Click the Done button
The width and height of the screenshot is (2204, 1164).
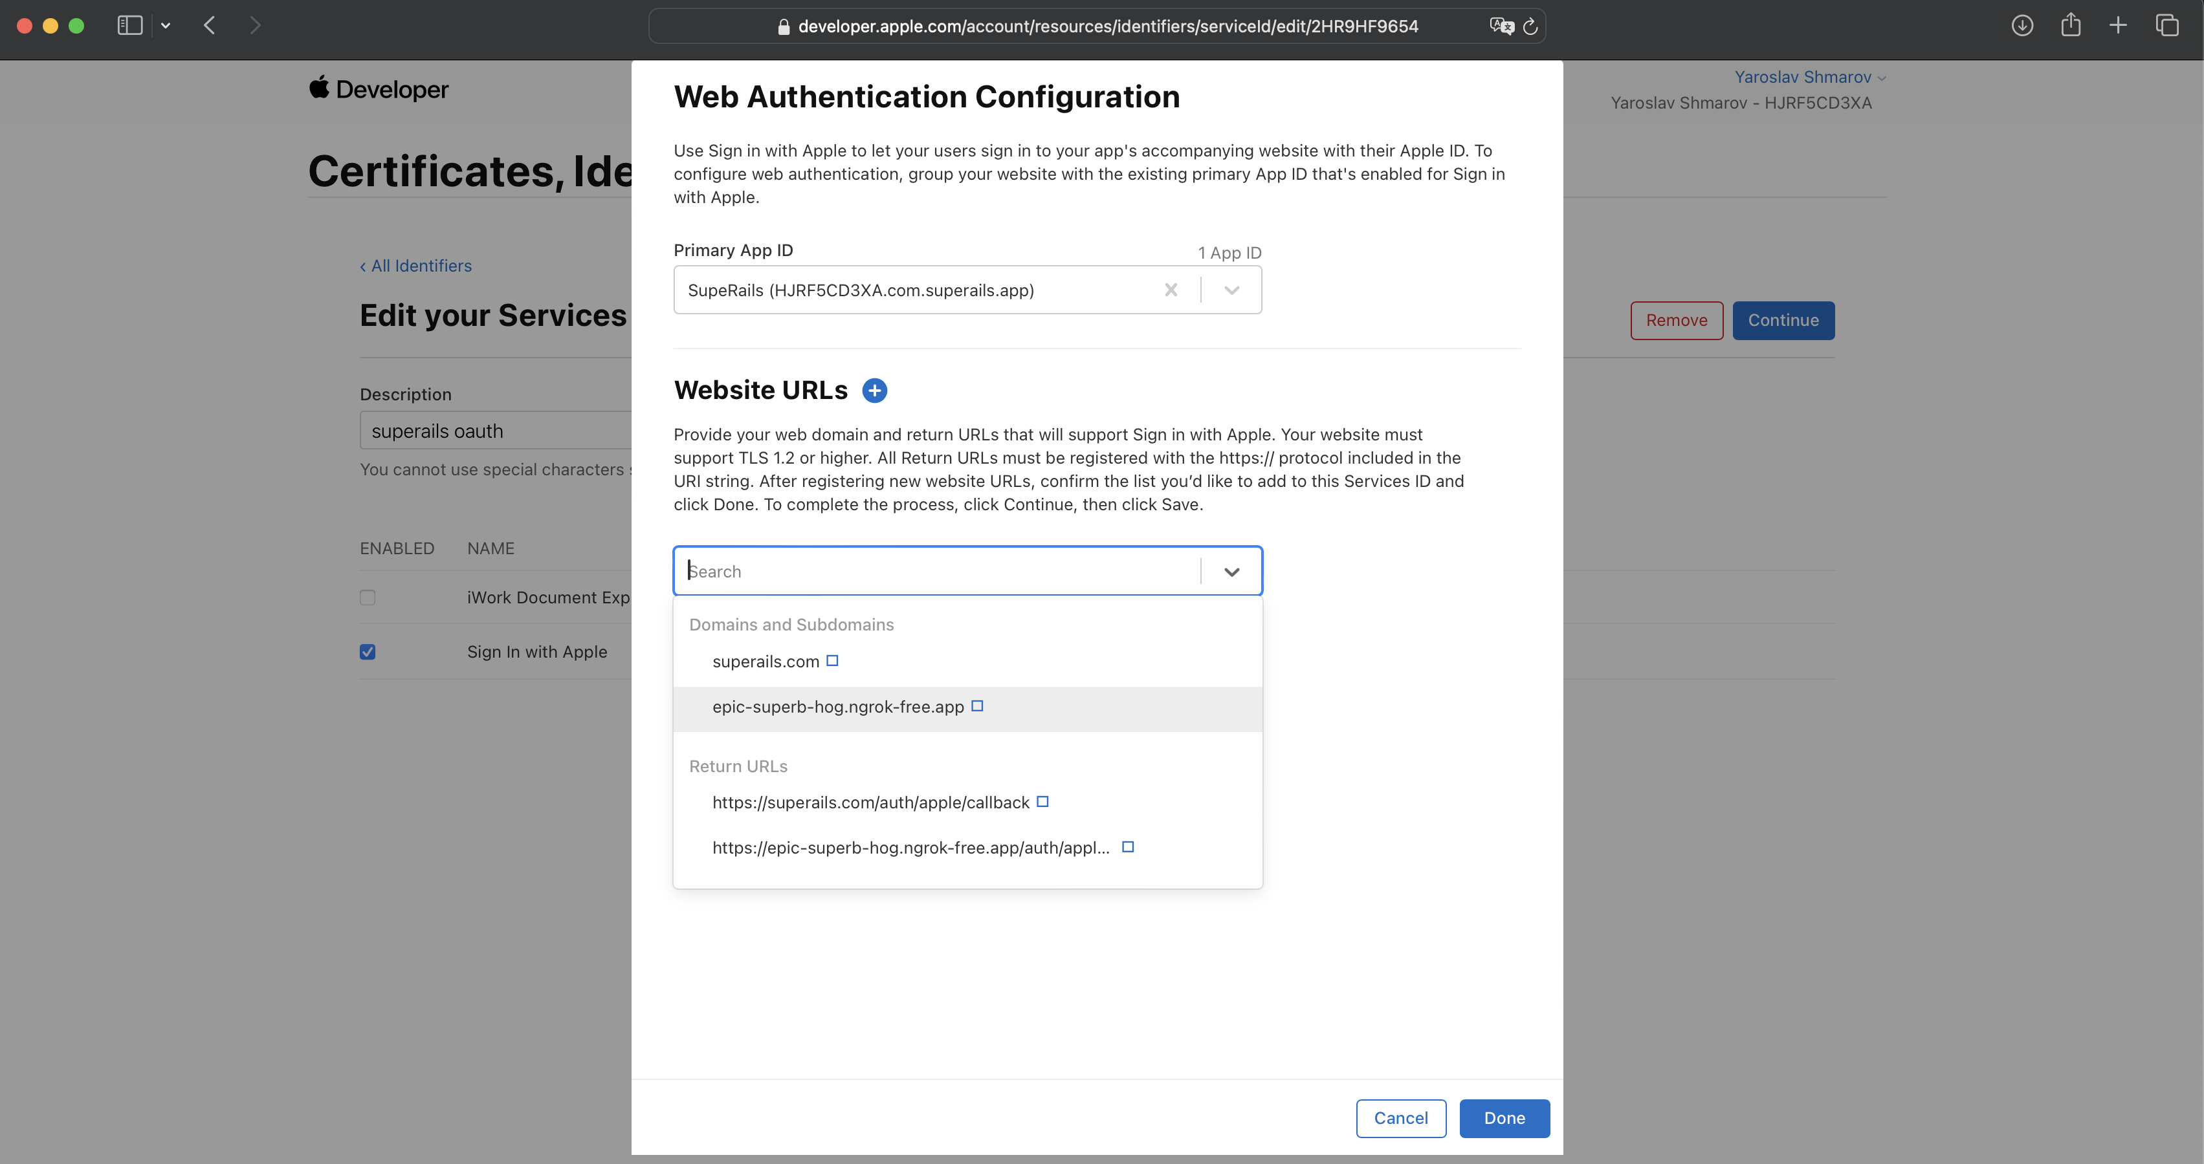click(1504, 1119)
